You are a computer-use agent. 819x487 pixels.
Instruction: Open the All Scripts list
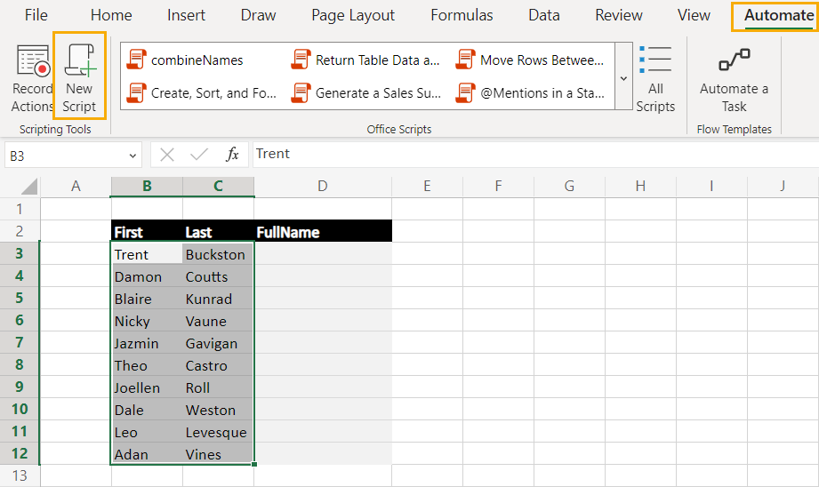pyautogui.click(x=655, y=78)
